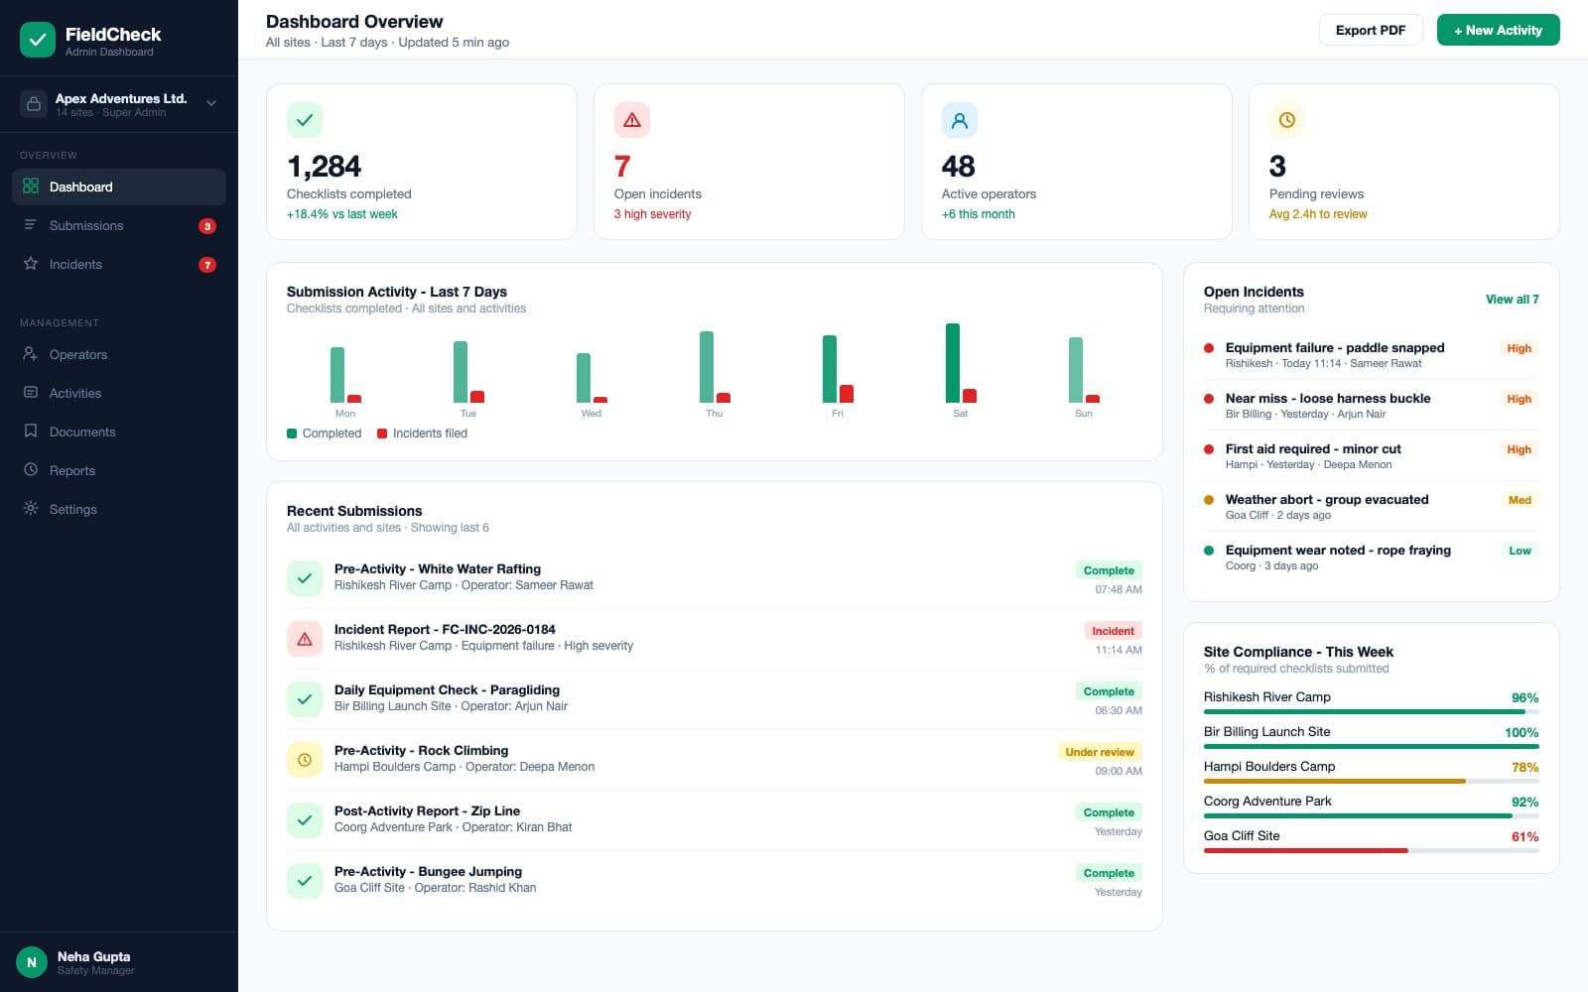The height and width of the screenshot is (992, 1588).
Task: Open the Daily Equipment Check - Paragliding submission
Action: point(715,698)
